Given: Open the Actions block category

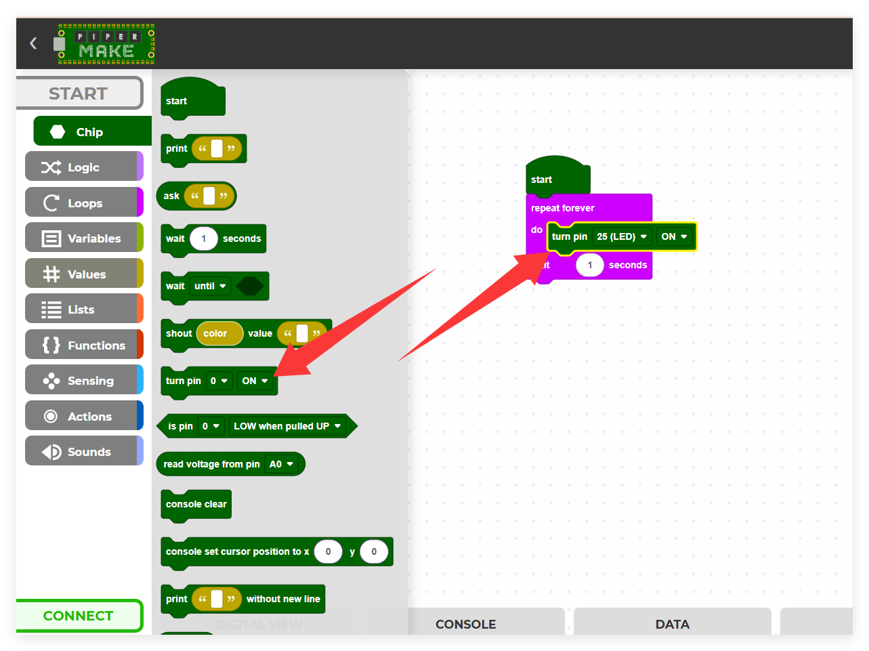Looking at the screenshot, I should [84, 415].
